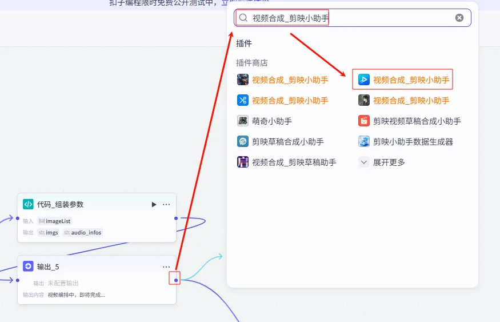Click the 剪映小助手数据生成器 plugin name

413,142
